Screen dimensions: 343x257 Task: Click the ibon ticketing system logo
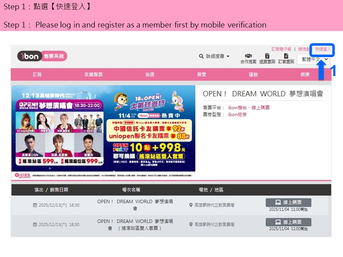pos(42,56)
